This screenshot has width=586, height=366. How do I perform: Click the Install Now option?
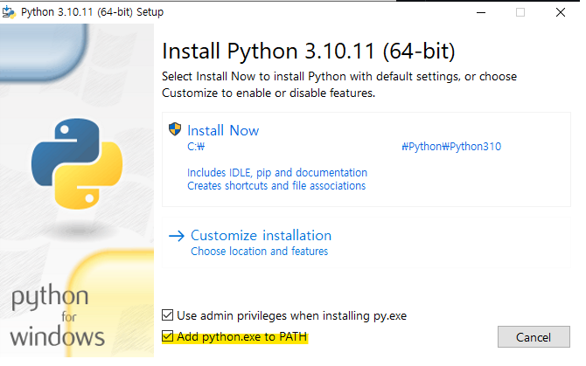tap(366, 159)
